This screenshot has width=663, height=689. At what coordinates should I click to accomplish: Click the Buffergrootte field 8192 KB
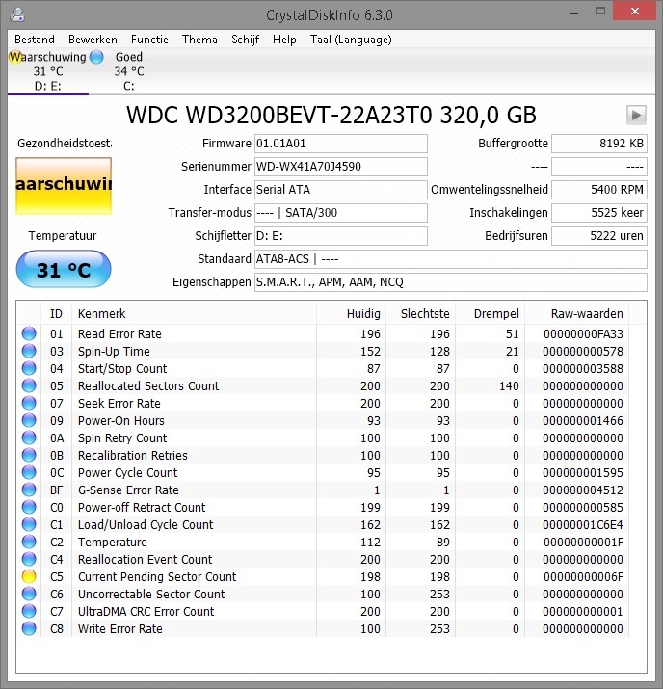pyautogui.click(x=599, y=144)
